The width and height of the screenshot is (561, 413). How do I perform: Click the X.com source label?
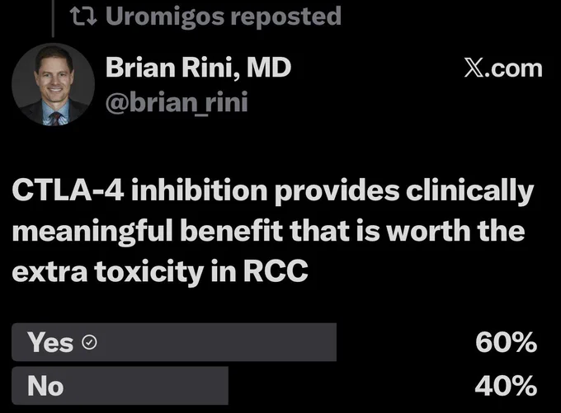click(x=503, y=68)
